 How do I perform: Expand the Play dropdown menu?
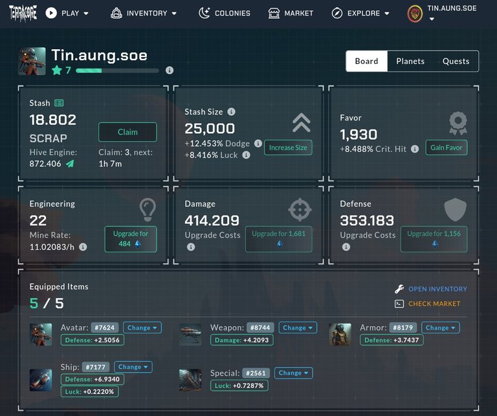(86, 14)
